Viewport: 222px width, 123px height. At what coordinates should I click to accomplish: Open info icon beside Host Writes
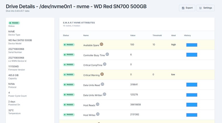pyautogui.click(x=98, y=114)
